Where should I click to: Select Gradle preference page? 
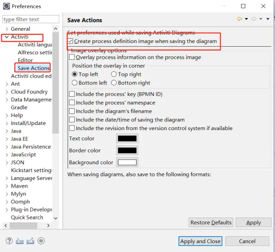(x=19, y=107)
